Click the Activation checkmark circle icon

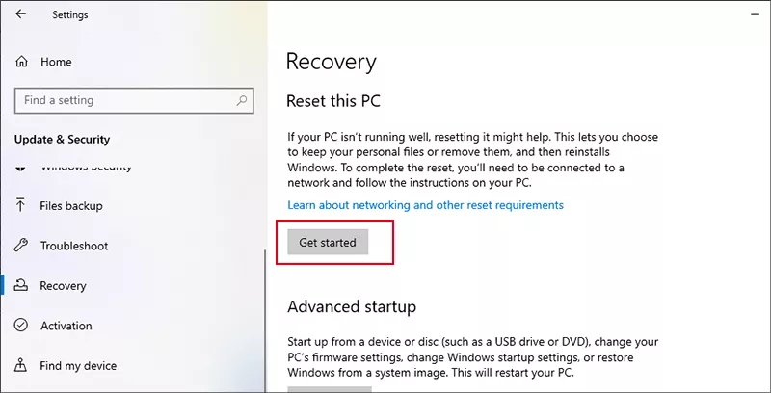click(21, 326)
